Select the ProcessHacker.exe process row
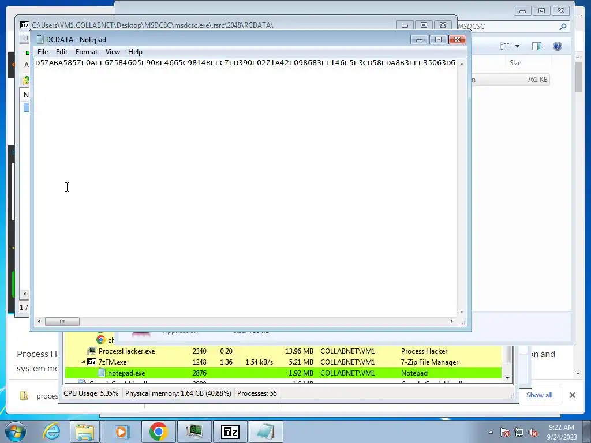 pos(283,351)
